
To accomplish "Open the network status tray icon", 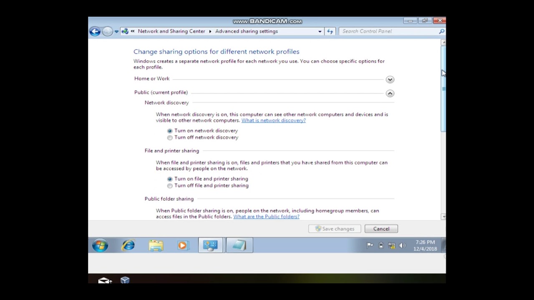I will coord(392,245).
